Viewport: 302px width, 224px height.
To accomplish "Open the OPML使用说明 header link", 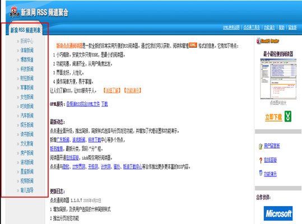I will coord(231,27).
